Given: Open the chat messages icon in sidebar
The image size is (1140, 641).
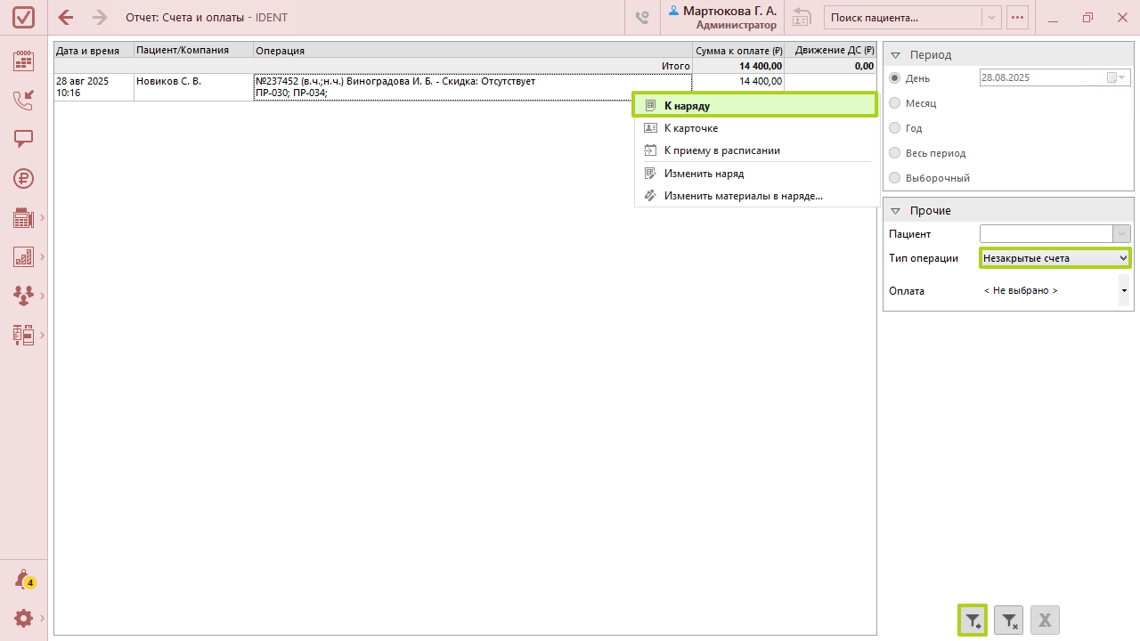Looking at the screenshot, I should click(x=24, y=139).
